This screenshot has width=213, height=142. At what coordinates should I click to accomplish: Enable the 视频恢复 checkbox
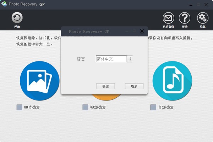pyautogui.click(x=86, y=107)
